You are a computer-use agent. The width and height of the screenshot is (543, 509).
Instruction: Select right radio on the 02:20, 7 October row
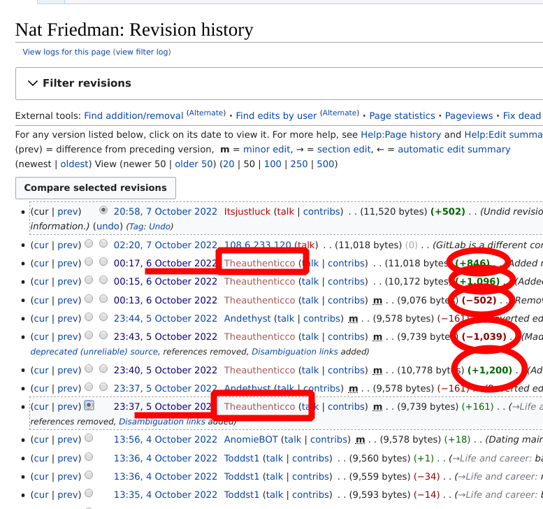103,243
